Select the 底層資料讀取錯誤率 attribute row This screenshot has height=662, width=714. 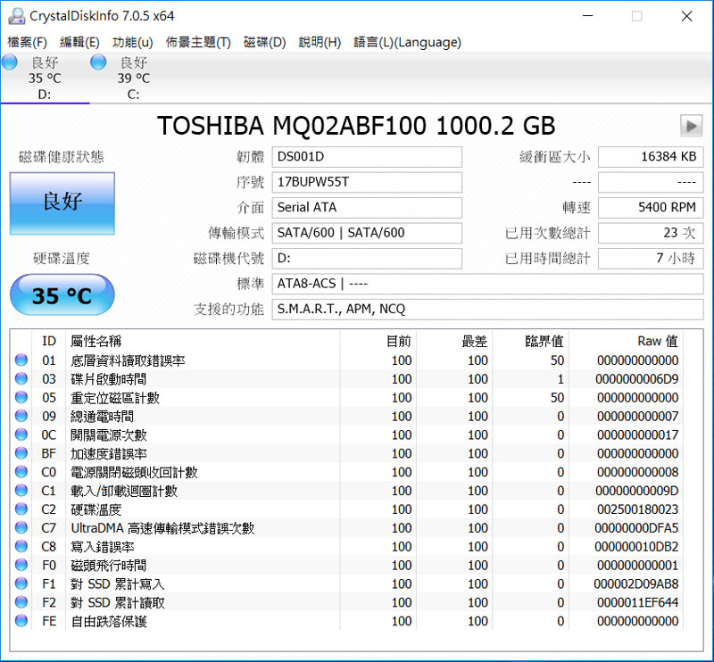click(346, 360)
